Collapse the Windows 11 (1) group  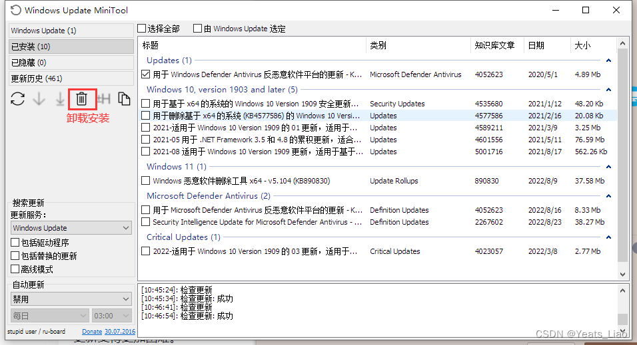point(608,167)
